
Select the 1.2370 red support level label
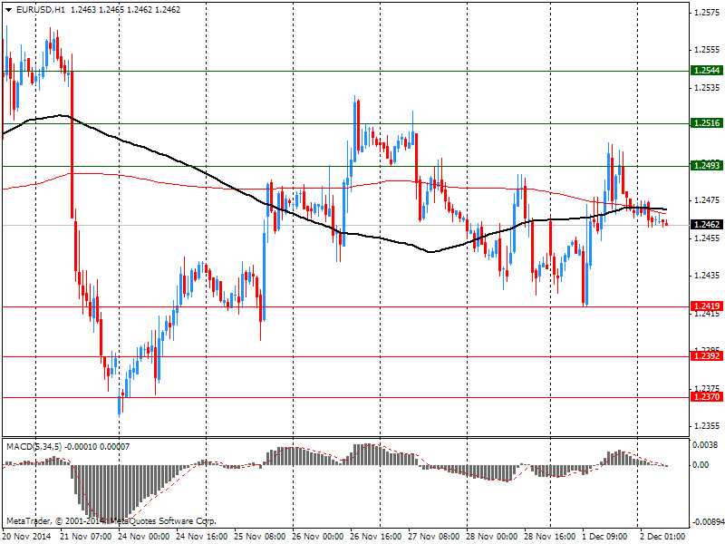[x=707, y=396]
